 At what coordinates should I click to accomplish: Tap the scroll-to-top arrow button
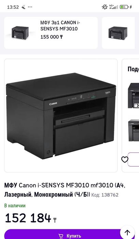pos(127,232)
